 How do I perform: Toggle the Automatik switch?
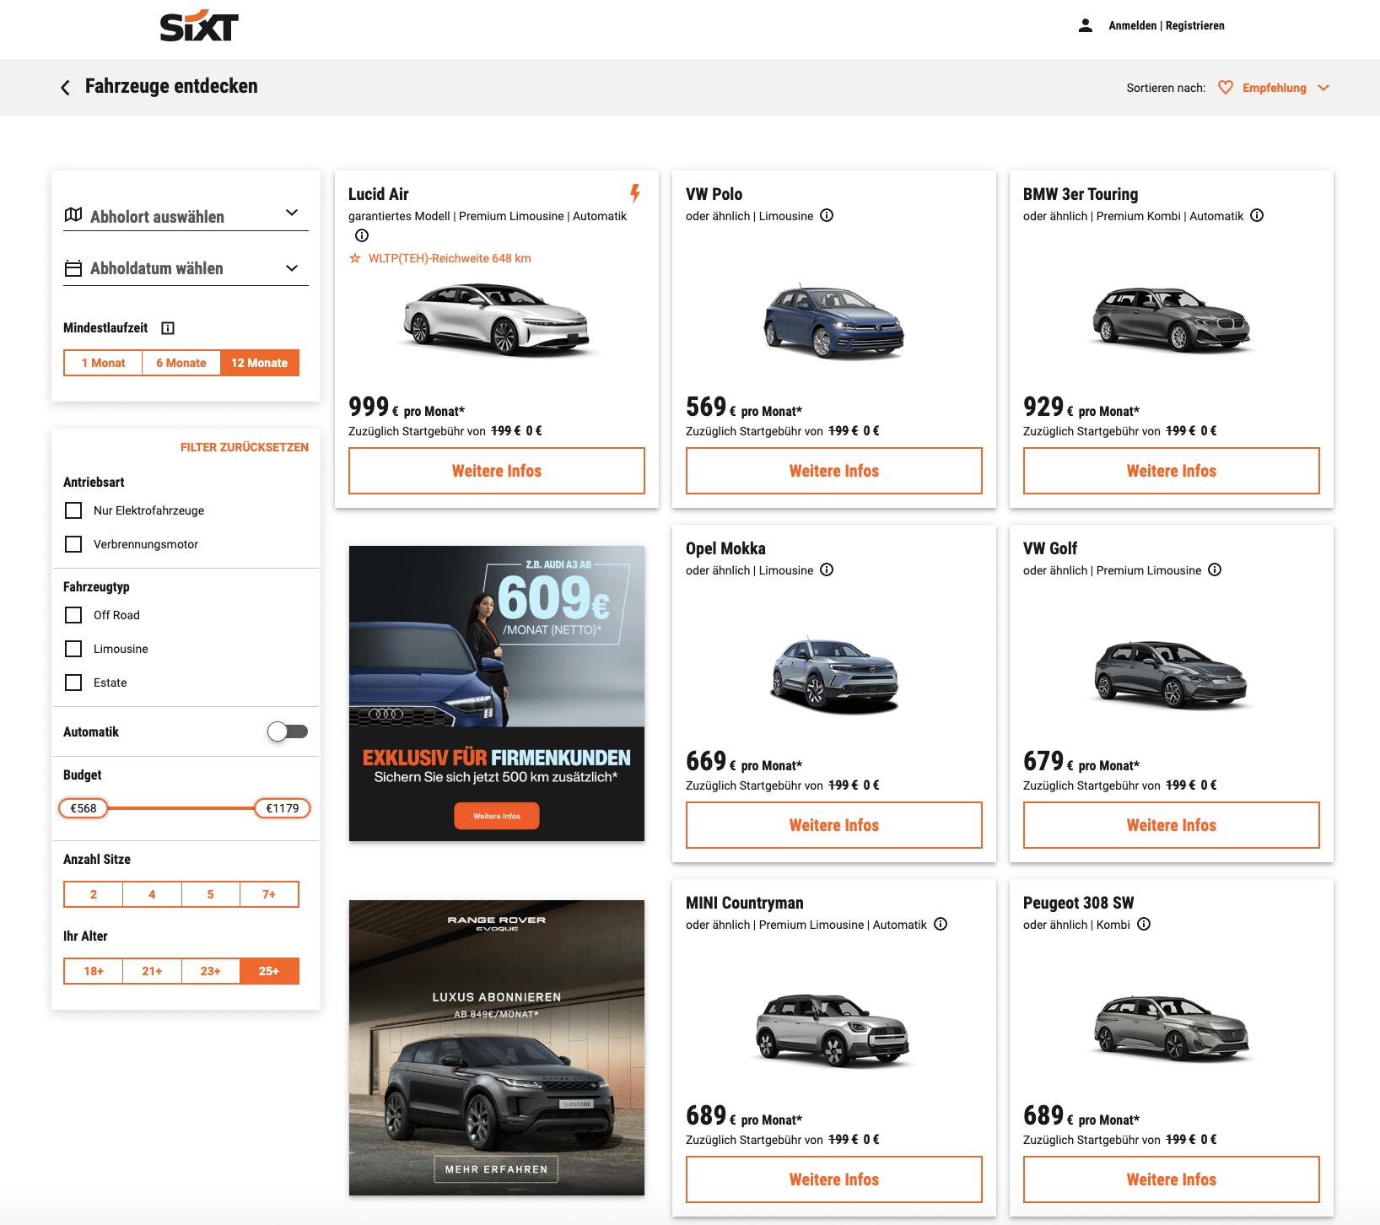(x=288, y=731)
